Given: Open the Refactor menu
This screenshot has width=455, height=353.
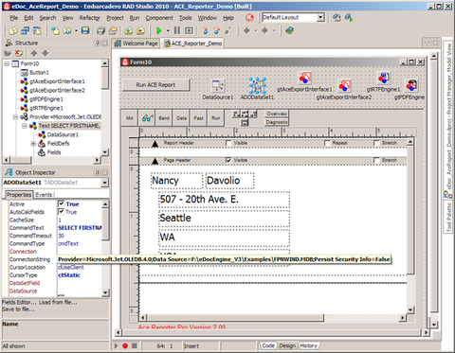Looking at the screenshot, I should 89,18.
